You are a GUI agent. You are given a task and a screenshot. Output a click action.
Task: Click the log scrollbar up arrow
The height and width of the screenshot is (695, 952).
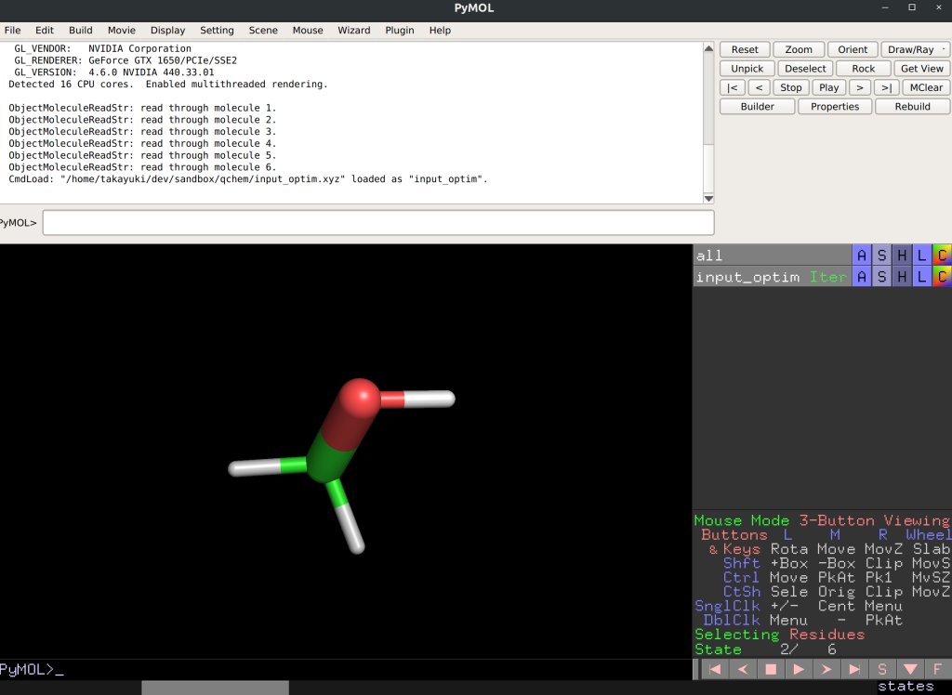[708, 48]
